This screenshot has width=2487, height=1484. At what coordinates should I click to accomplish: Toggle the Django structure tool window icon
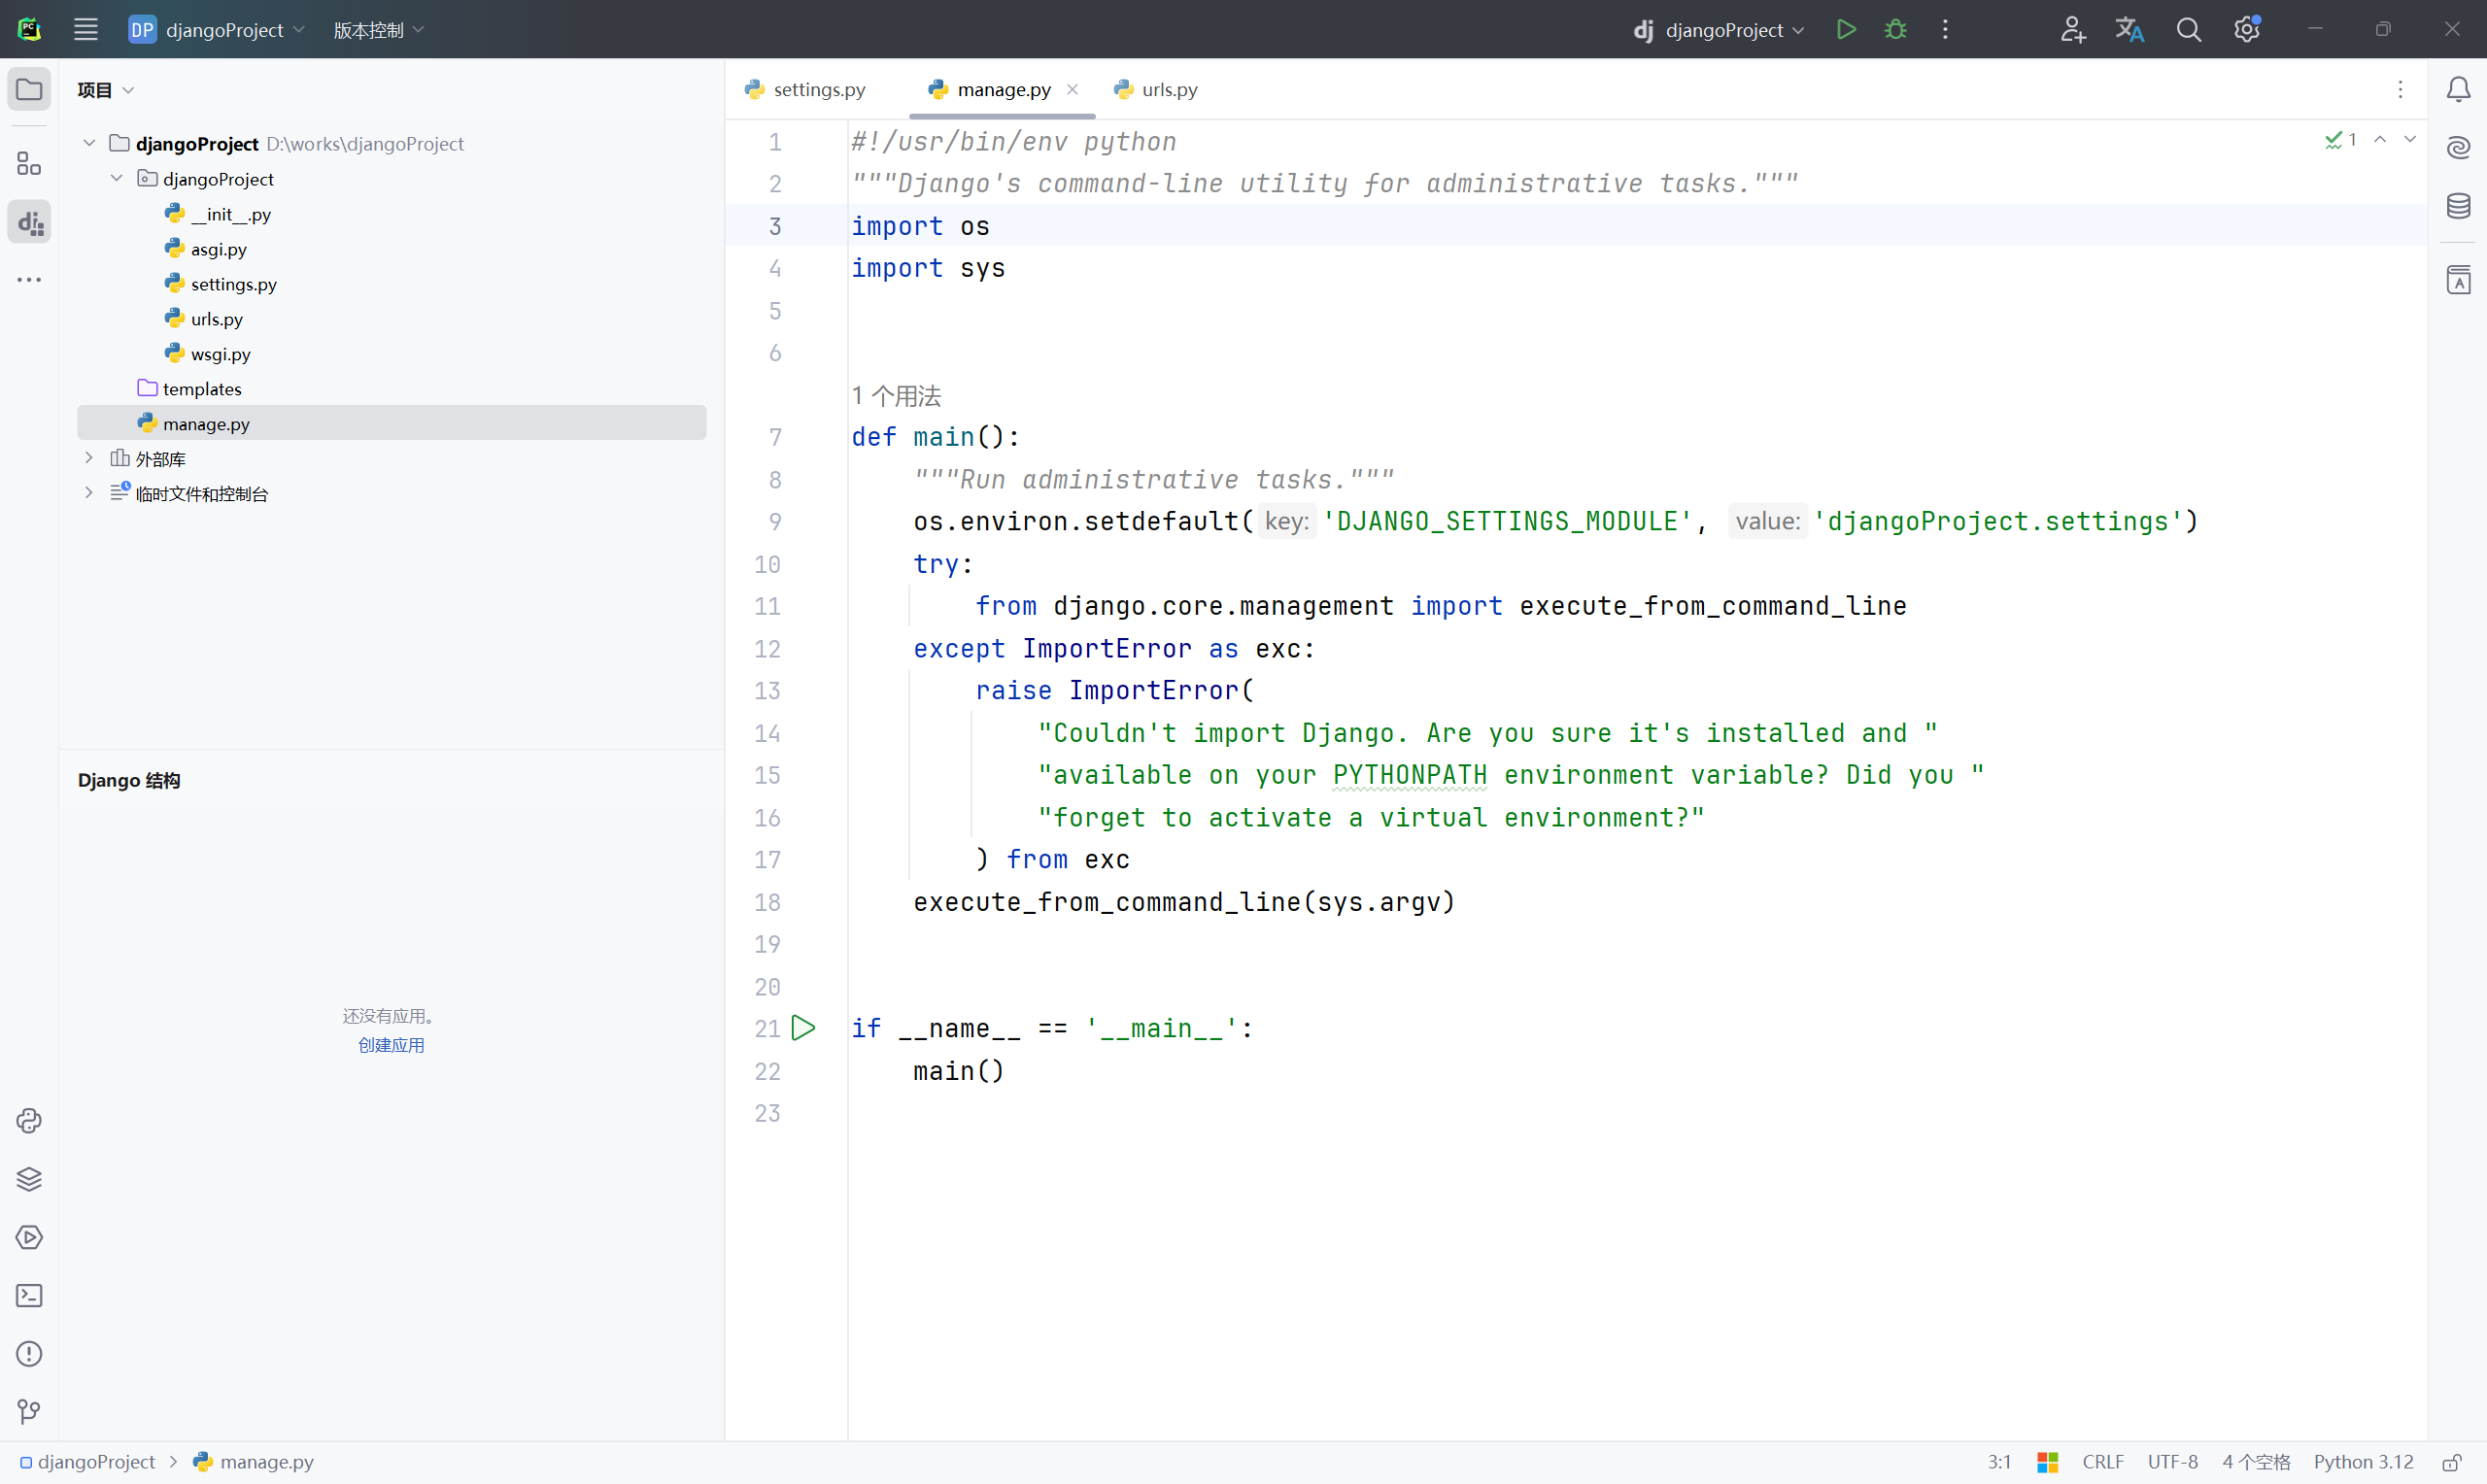coord(29,222)
